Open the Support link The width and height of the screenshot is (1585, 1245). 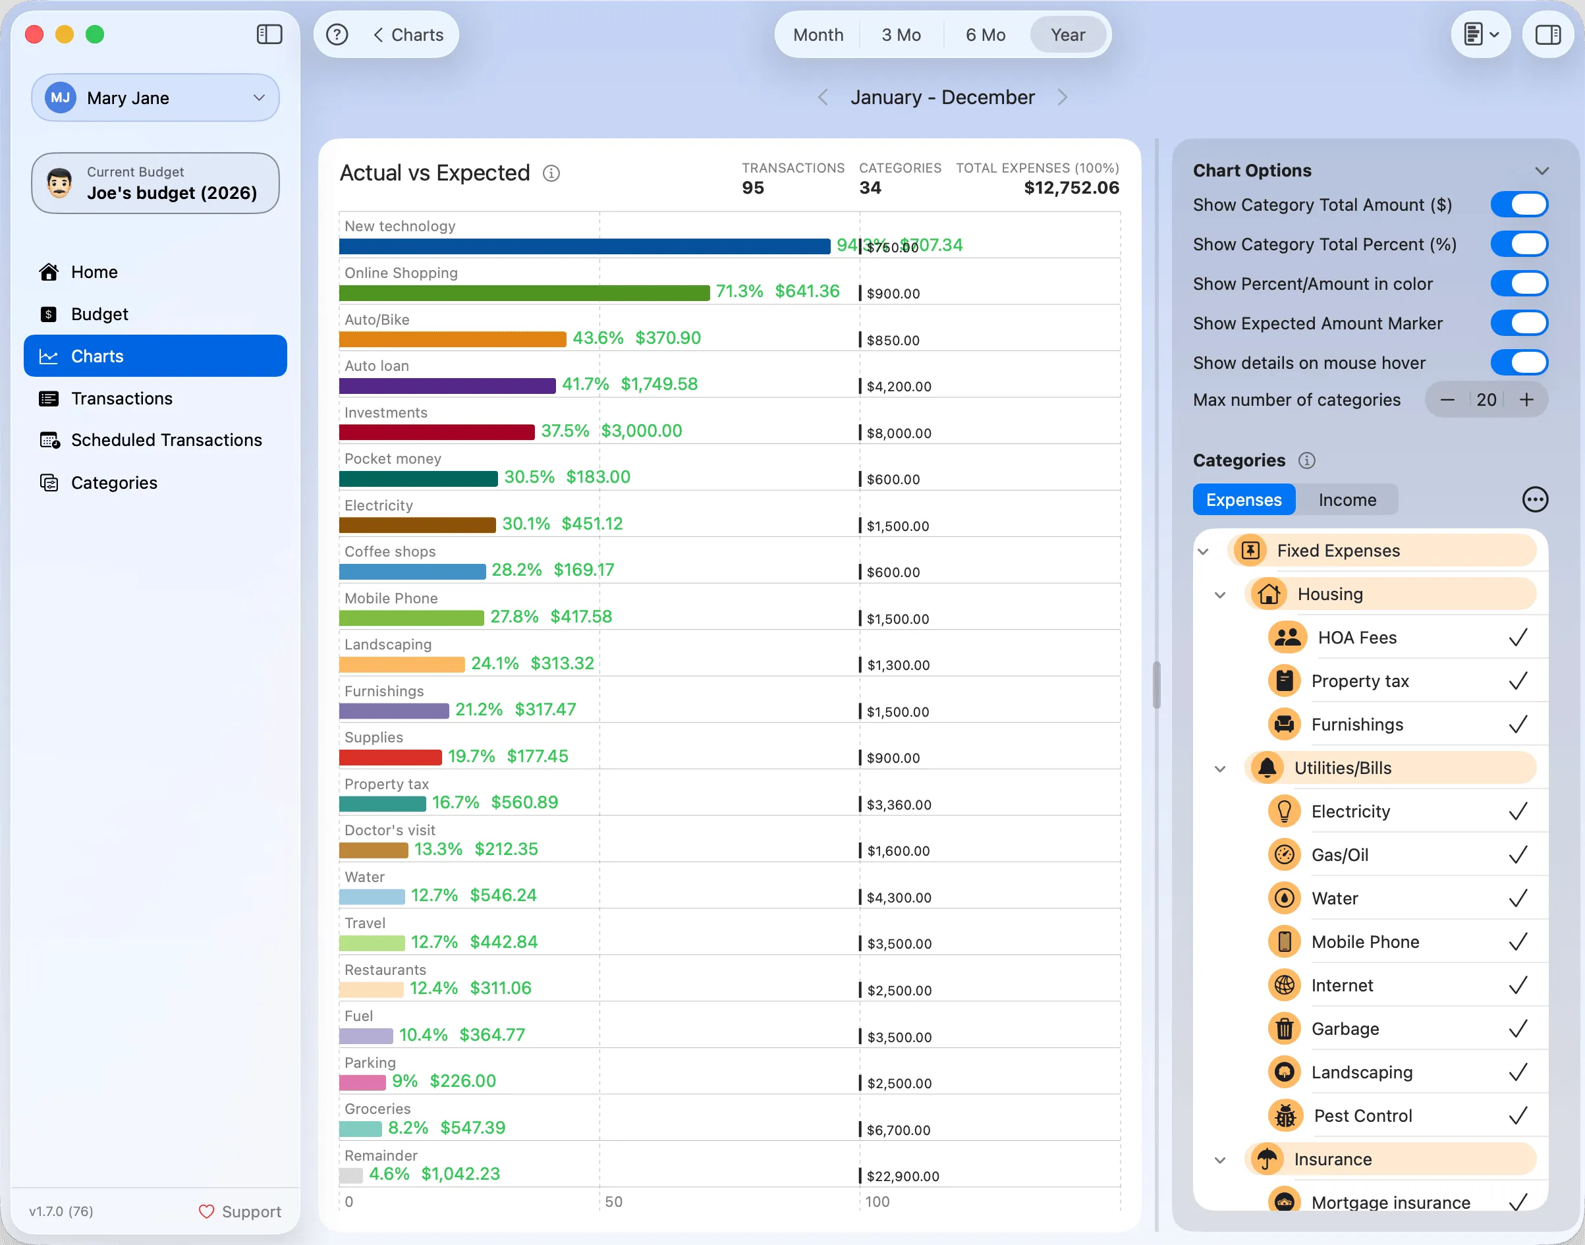pos(240,1211)
